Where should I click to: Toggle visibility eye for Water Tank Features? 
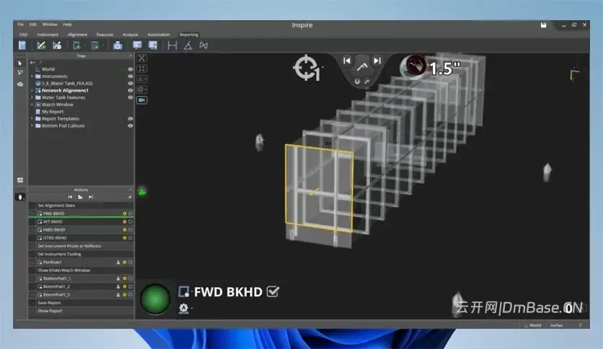(131, 97)
